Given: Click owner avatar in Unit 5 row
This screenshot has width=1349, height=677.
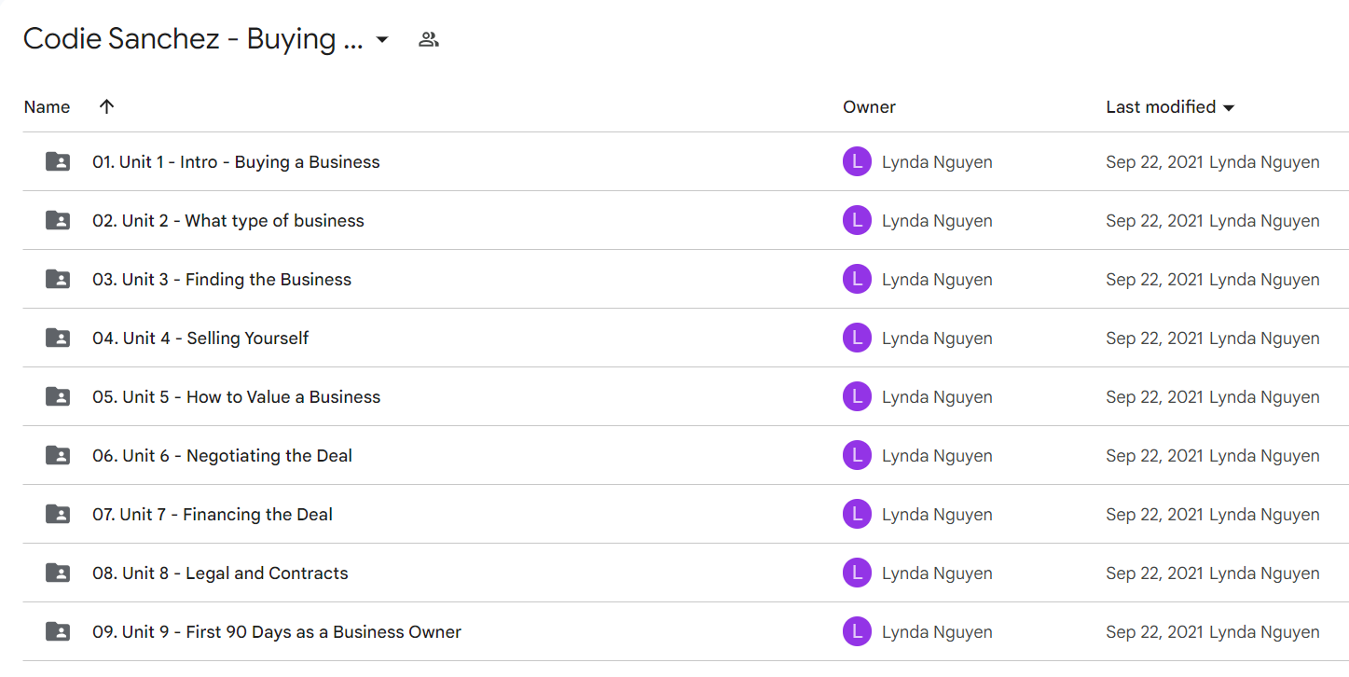Looking at the screenshot, I should click(x=857, y=396).
